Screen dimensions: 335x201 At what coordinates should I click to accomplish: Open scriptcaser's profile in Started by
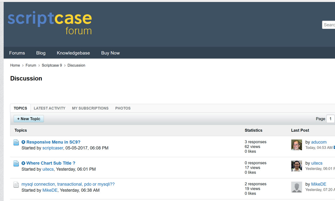tap(53, 148)
